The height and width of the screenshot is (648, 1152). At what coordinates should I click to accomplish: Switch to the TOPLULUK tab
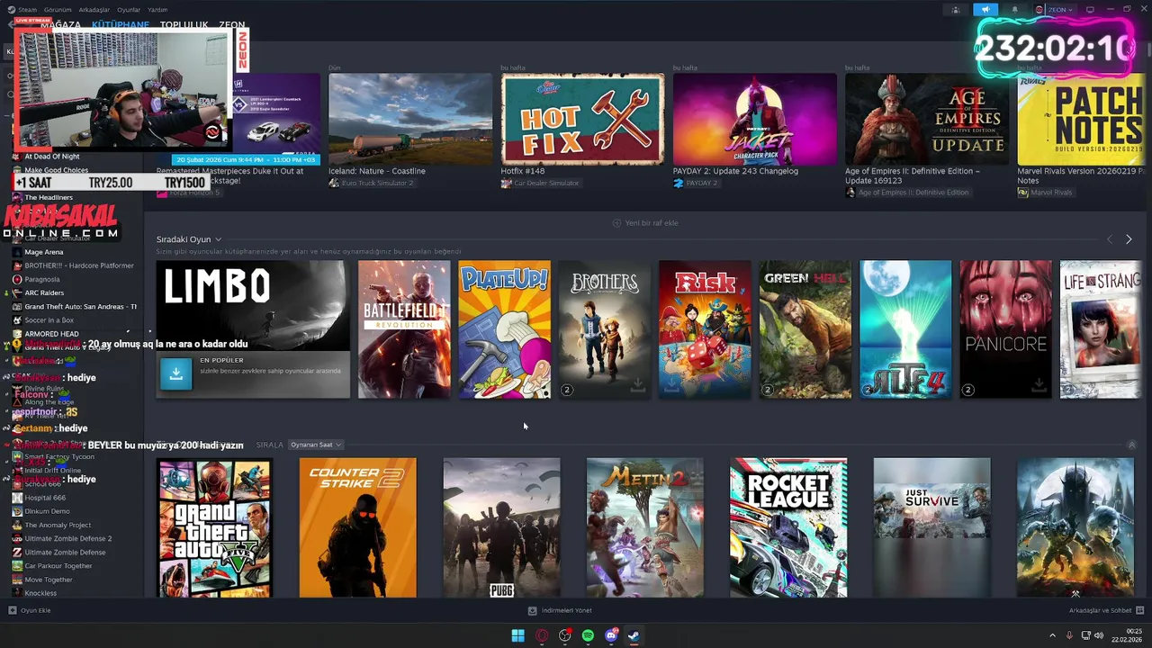pyautogui.click(x=184, y=25)
